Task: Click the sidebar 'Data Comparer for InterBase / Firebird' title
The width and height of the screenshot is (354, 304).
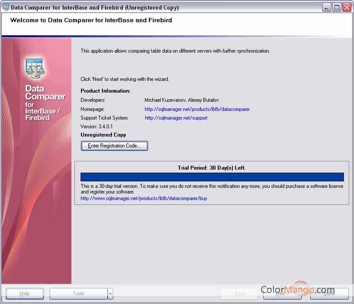Action: coord(45,103)
